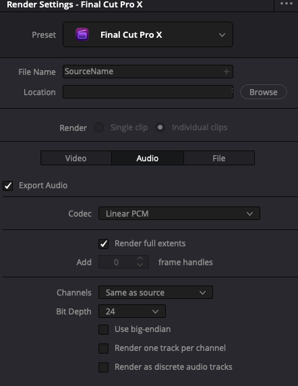Screen dimensions: 298x386
Task: Click the Render Settings panel title
Action: (74, 5)
